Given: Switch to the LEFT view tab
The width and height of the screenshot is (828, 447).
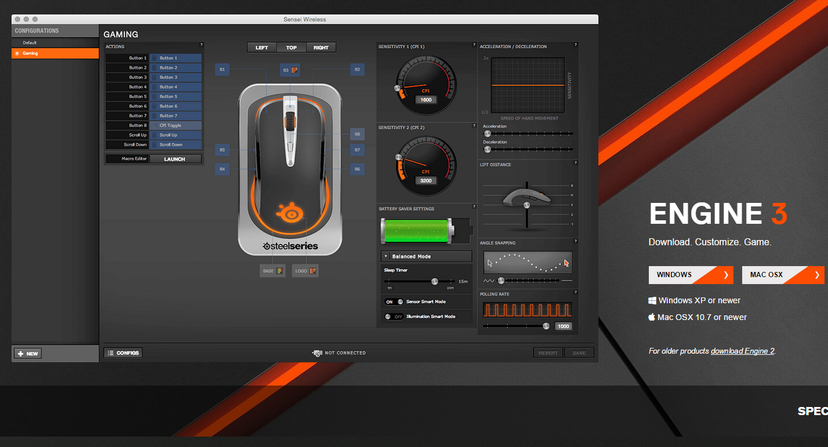Looking at the screenshot, I should tap(262, 48).
